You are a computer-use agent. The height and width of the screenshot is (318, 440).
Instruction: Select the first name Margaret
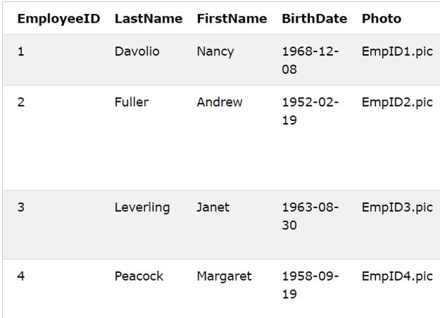pos(224,276)
